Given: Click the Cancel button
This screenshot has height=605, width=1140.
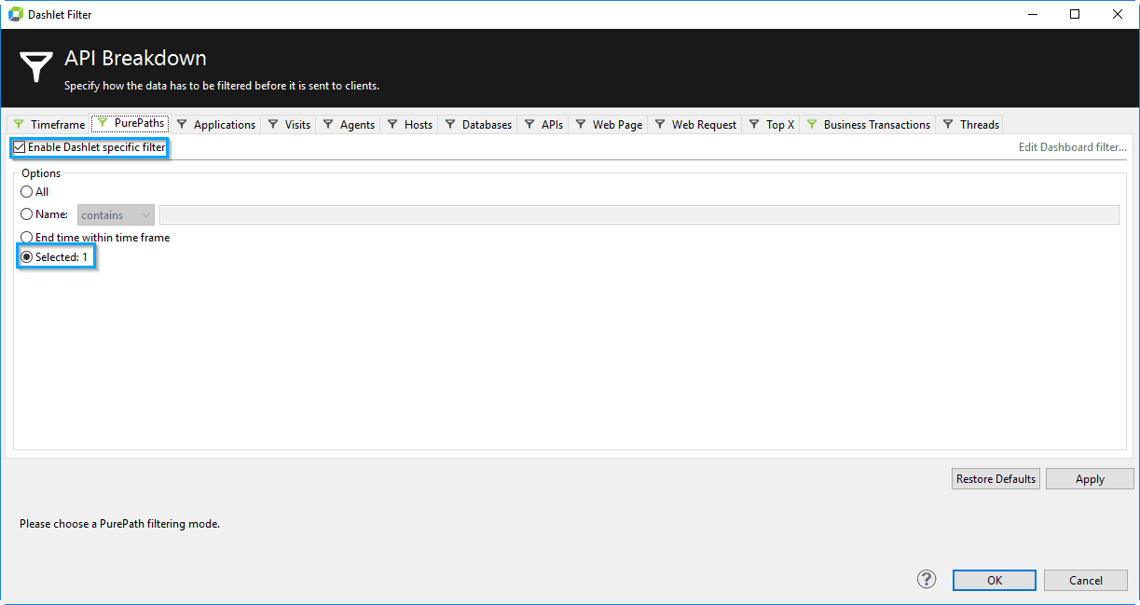Looking at the screenshot, I should point(1086,580).
